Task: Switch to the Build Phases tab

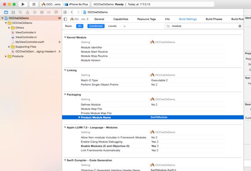Action: tap(214, 19)
